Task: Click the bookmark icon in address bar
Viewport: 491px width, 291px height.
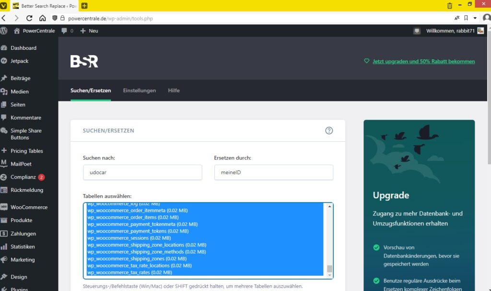Action: tap(466, 18)
